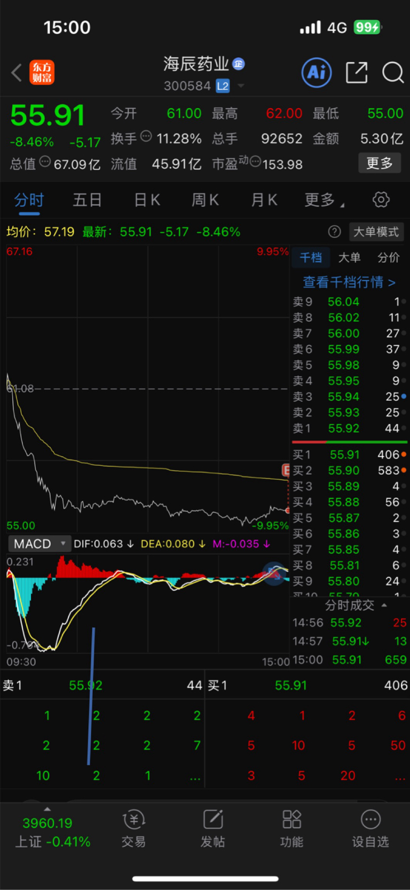Tap 总手 92652 volume value
Screen dimensions: 410x890
[x=282, y=139]
